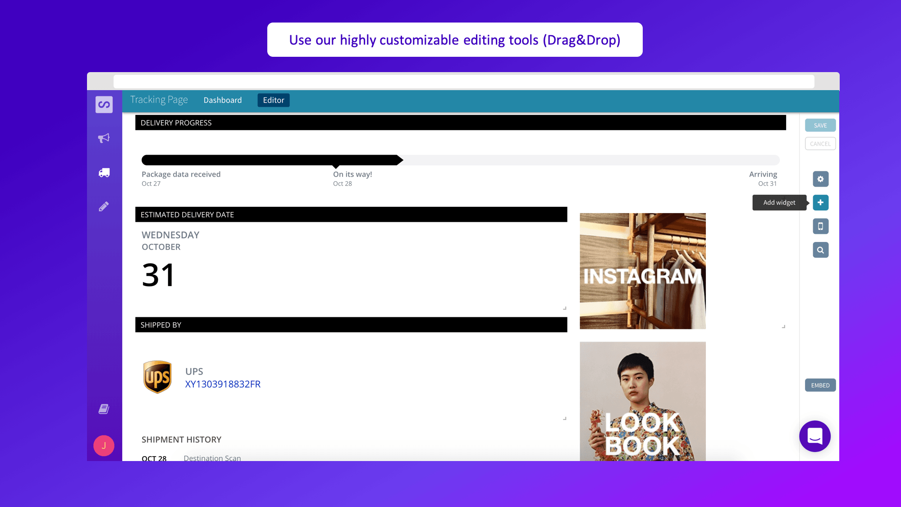This screenshot has height=507, width=901.
Task: Click the mobile preview icon on right panel
Action: [820, 226]
